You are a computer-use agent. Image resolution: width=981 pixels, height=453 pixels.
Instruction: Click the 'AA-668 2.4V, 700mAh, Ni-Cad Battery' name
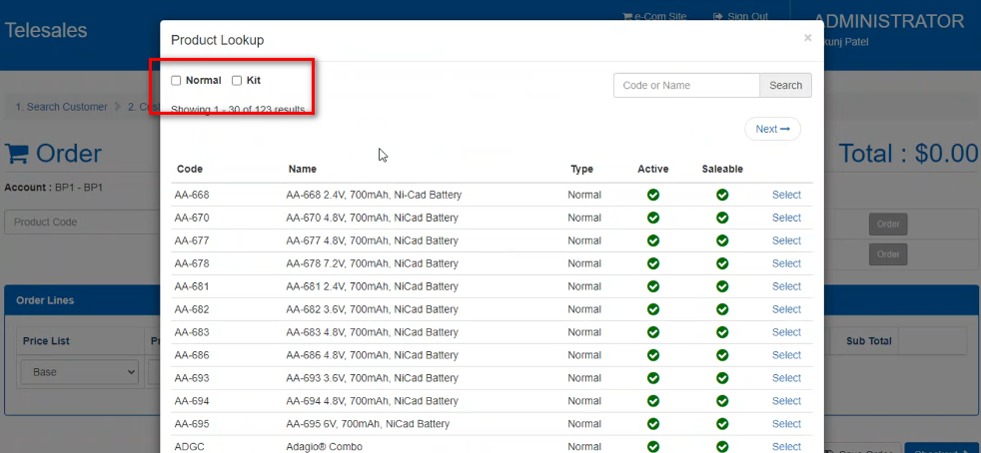374,195
